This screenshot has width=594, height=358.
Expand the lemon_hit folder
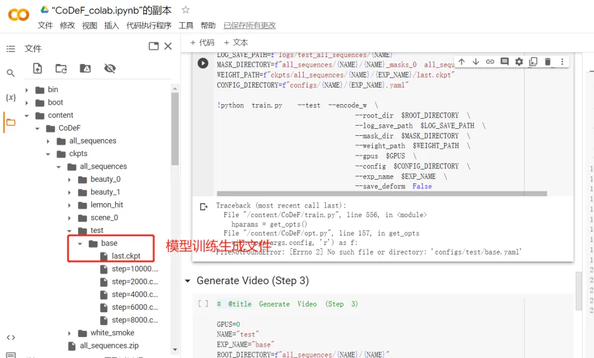69,205
